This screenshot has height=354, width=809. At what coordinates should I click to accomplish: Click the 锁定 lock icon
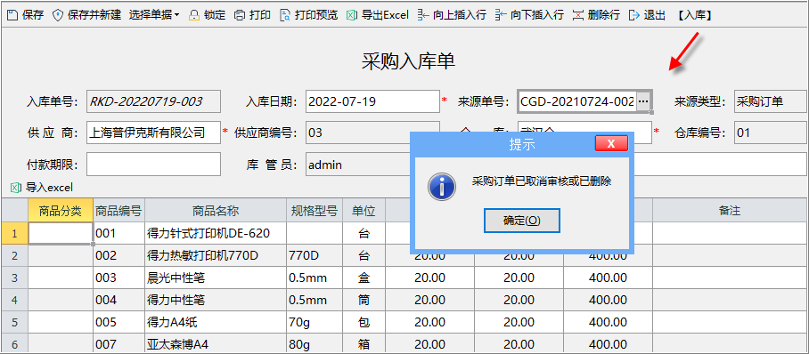[x=193, y=15]
